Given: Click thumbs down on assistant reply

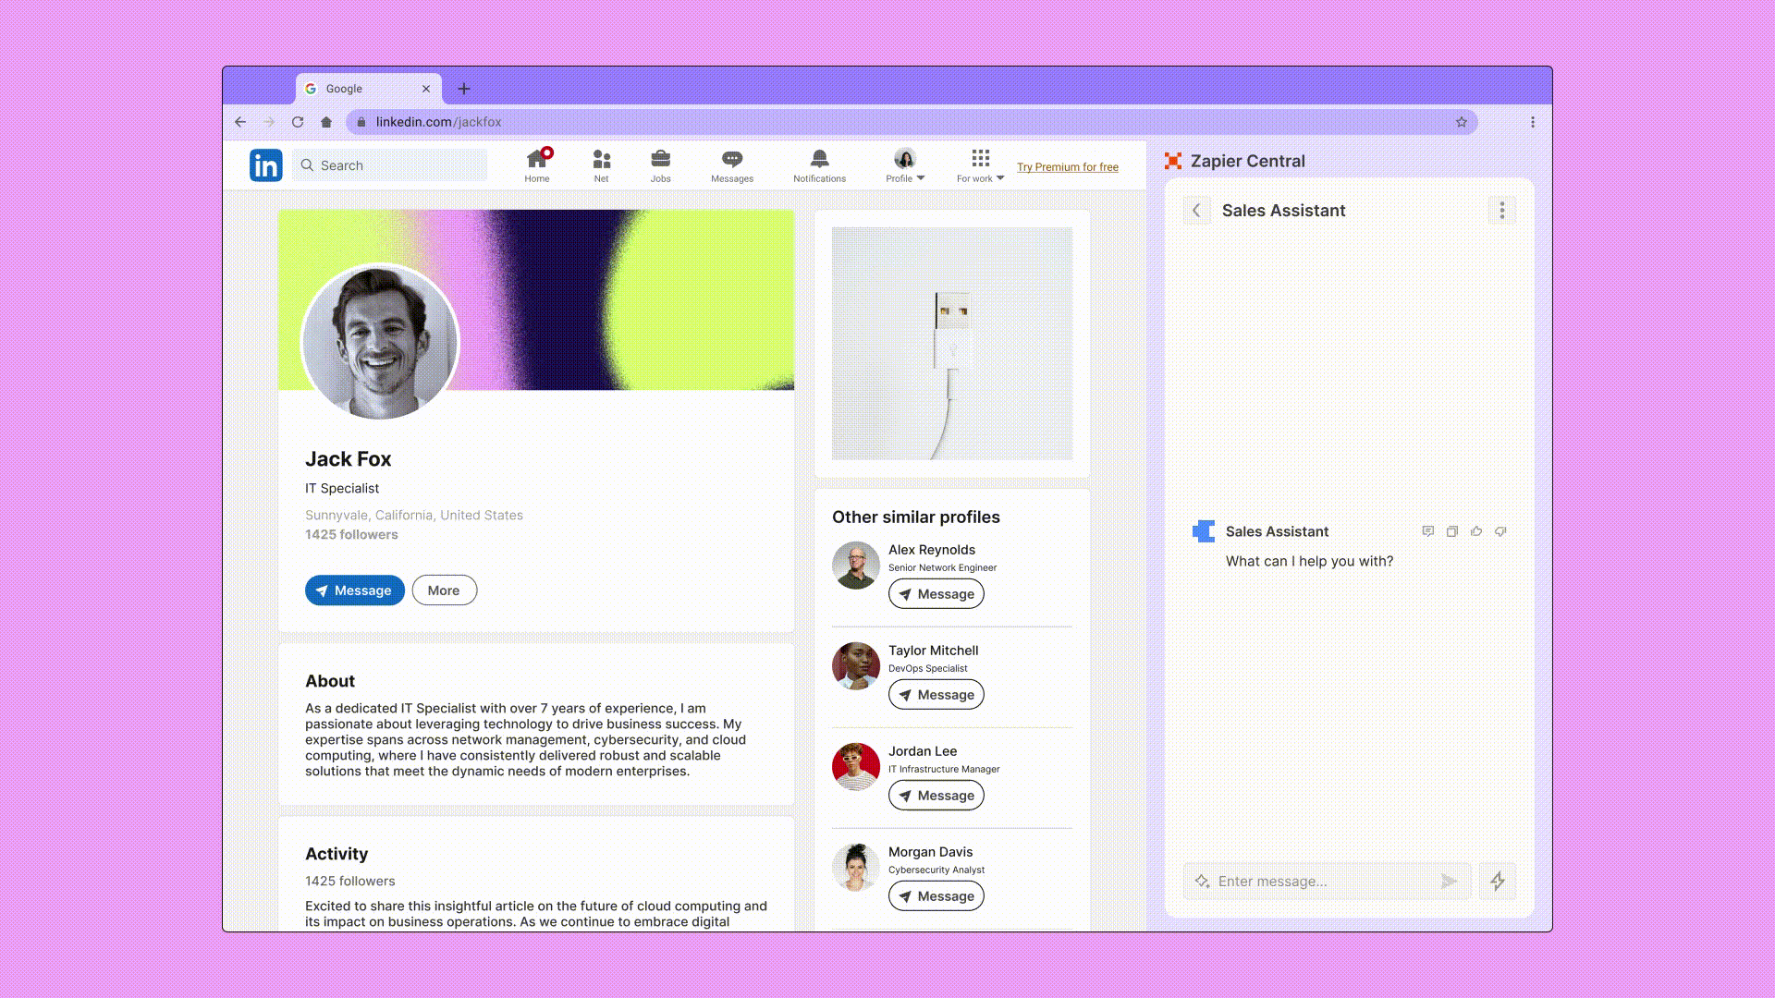Looking at the screenshot, I should pyautogui.click(x=1500, y=531).
